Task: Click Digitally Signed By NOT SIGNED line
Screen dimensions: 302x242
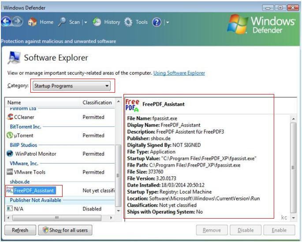Action: click(164, 145)
